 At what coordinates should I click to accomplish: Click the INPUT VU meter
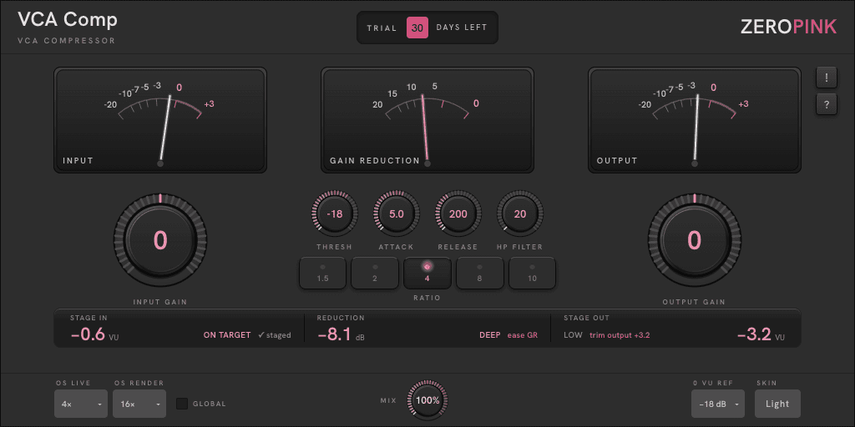click(160, 120)
